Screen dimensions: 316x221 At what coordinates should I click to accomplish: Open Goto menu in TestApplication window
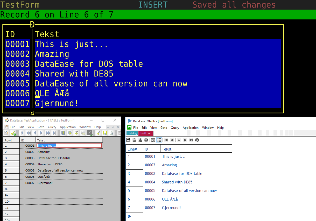pyautogui.click(x=41, y=127)
